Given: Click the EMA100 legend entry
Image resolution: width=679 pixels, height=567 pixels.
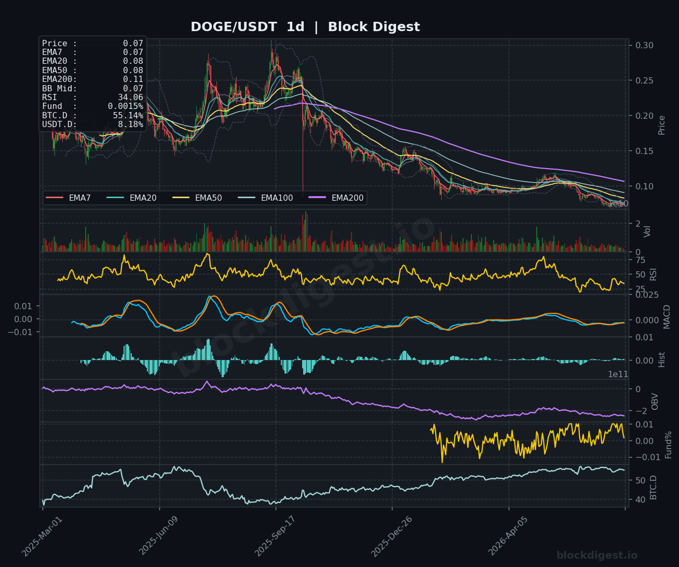Looking at the screenshot, I should [265, 198].
